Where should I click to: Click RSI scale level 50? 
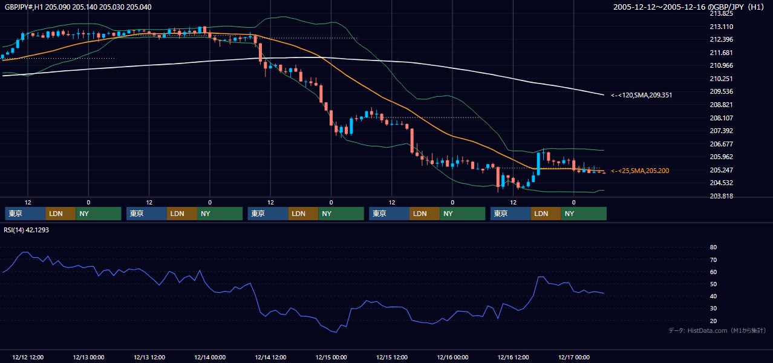point(713,284)
